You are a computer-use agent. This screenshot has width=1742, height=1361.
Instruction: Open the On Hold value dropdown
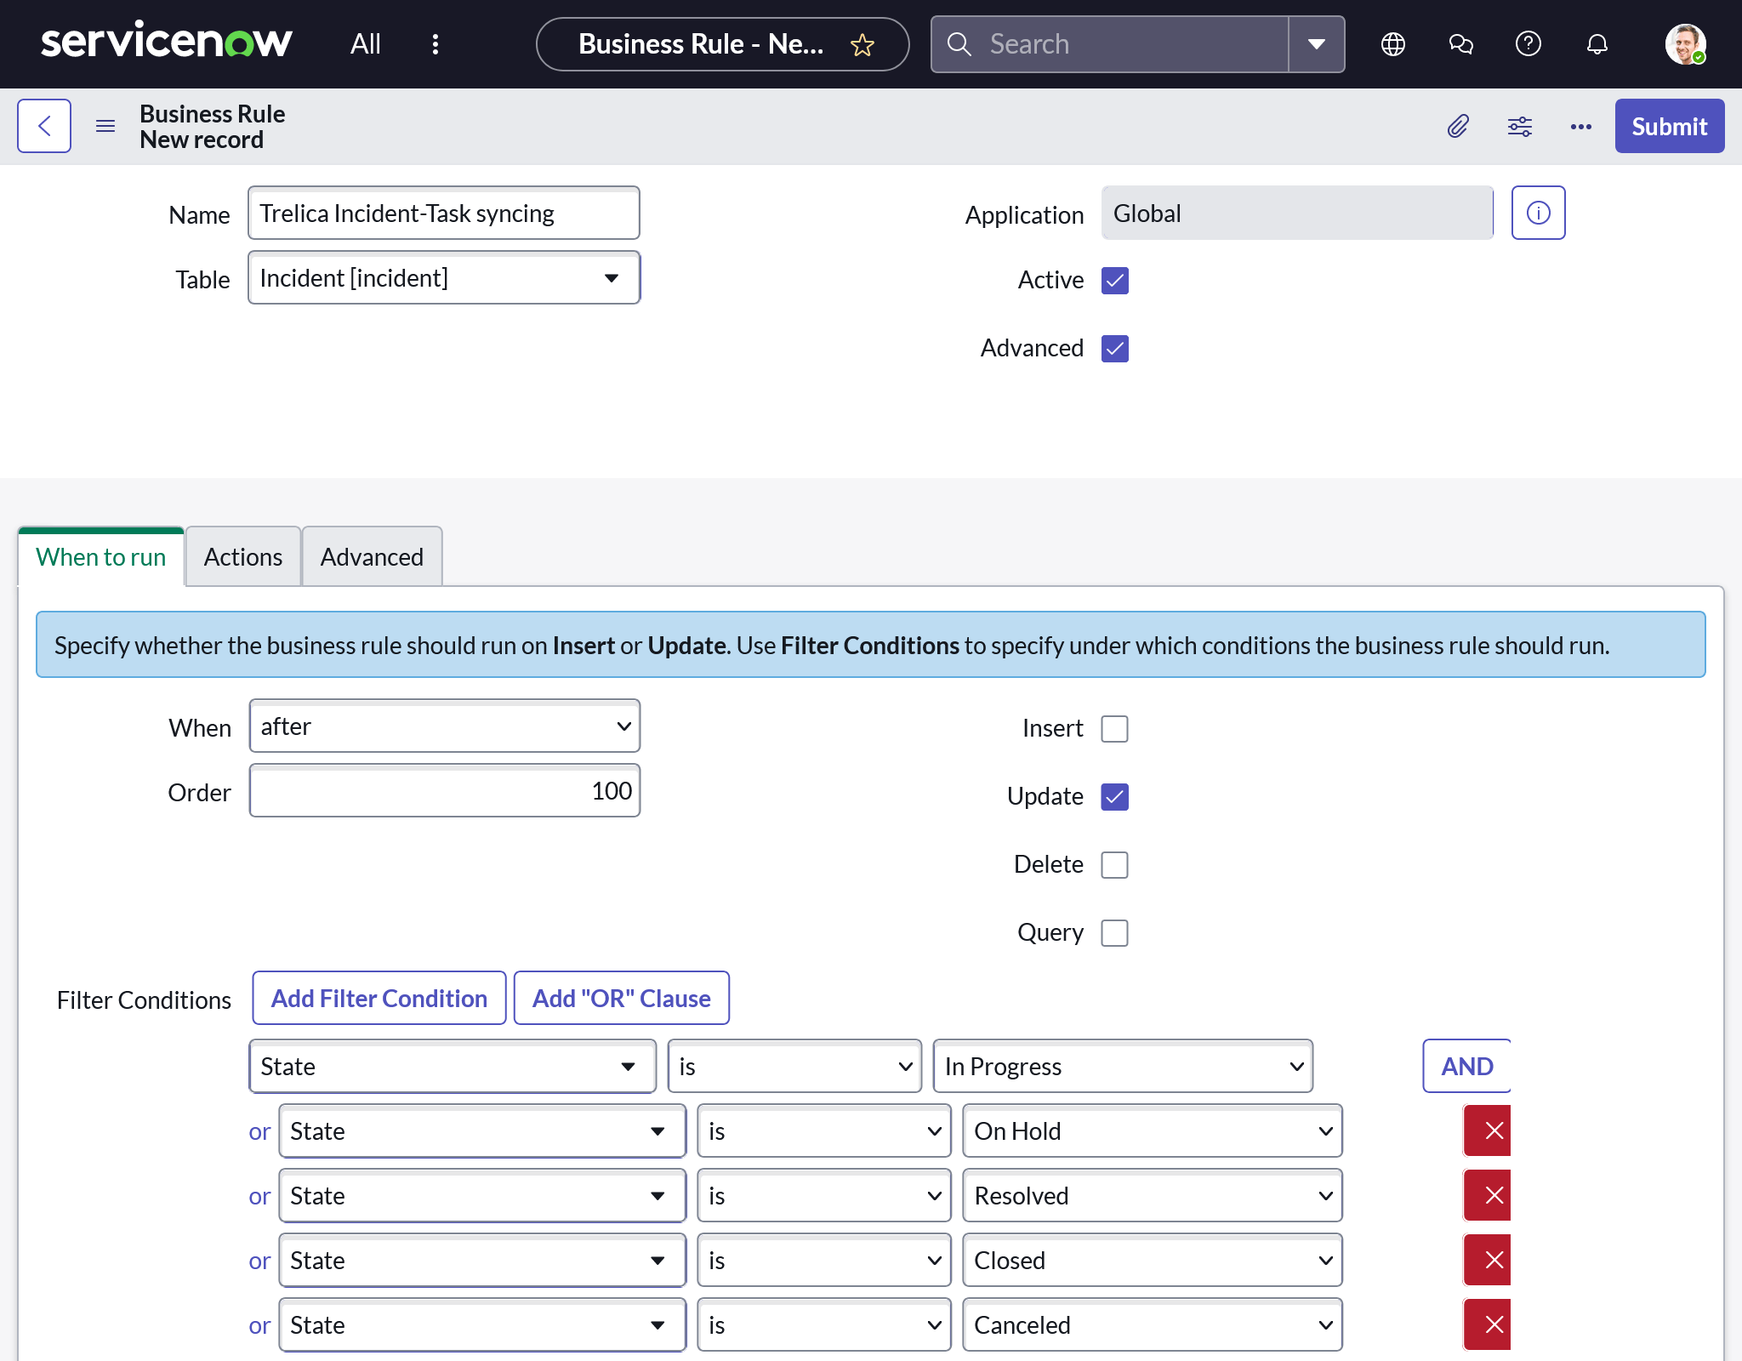pyautogui.click(x=1153, y=1130)
